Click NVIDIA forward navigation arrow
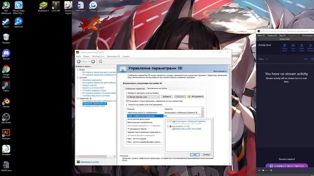This screenshot has height=176, width=314. [x=93, y=62]
